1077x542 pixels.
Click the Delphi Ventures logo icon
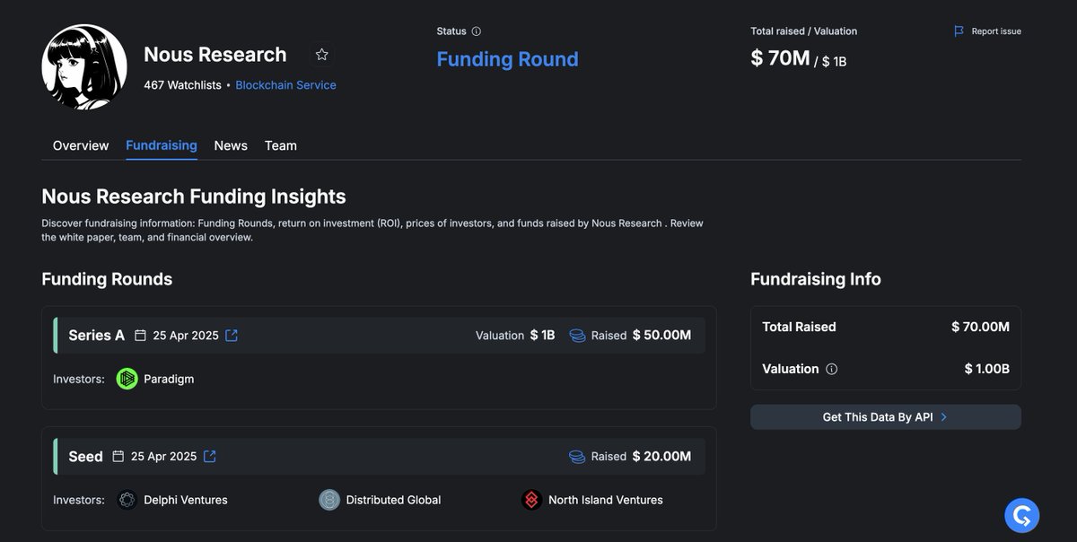[127, 500]
